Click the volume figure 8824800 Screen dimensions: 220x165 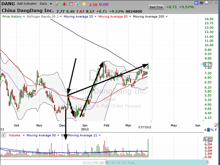pyautogui.click(x=134, y=11)
